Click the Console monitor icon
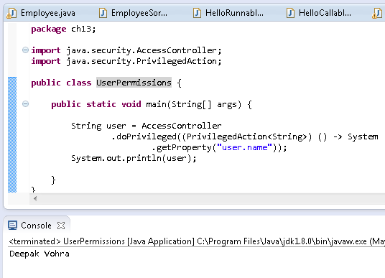This screenshot has height=278, width=385. 12,225
